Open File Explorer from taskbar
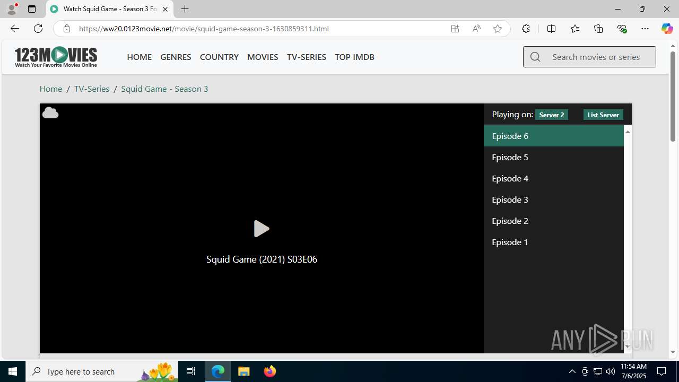The image size is (679, 382). pos(244,371)
